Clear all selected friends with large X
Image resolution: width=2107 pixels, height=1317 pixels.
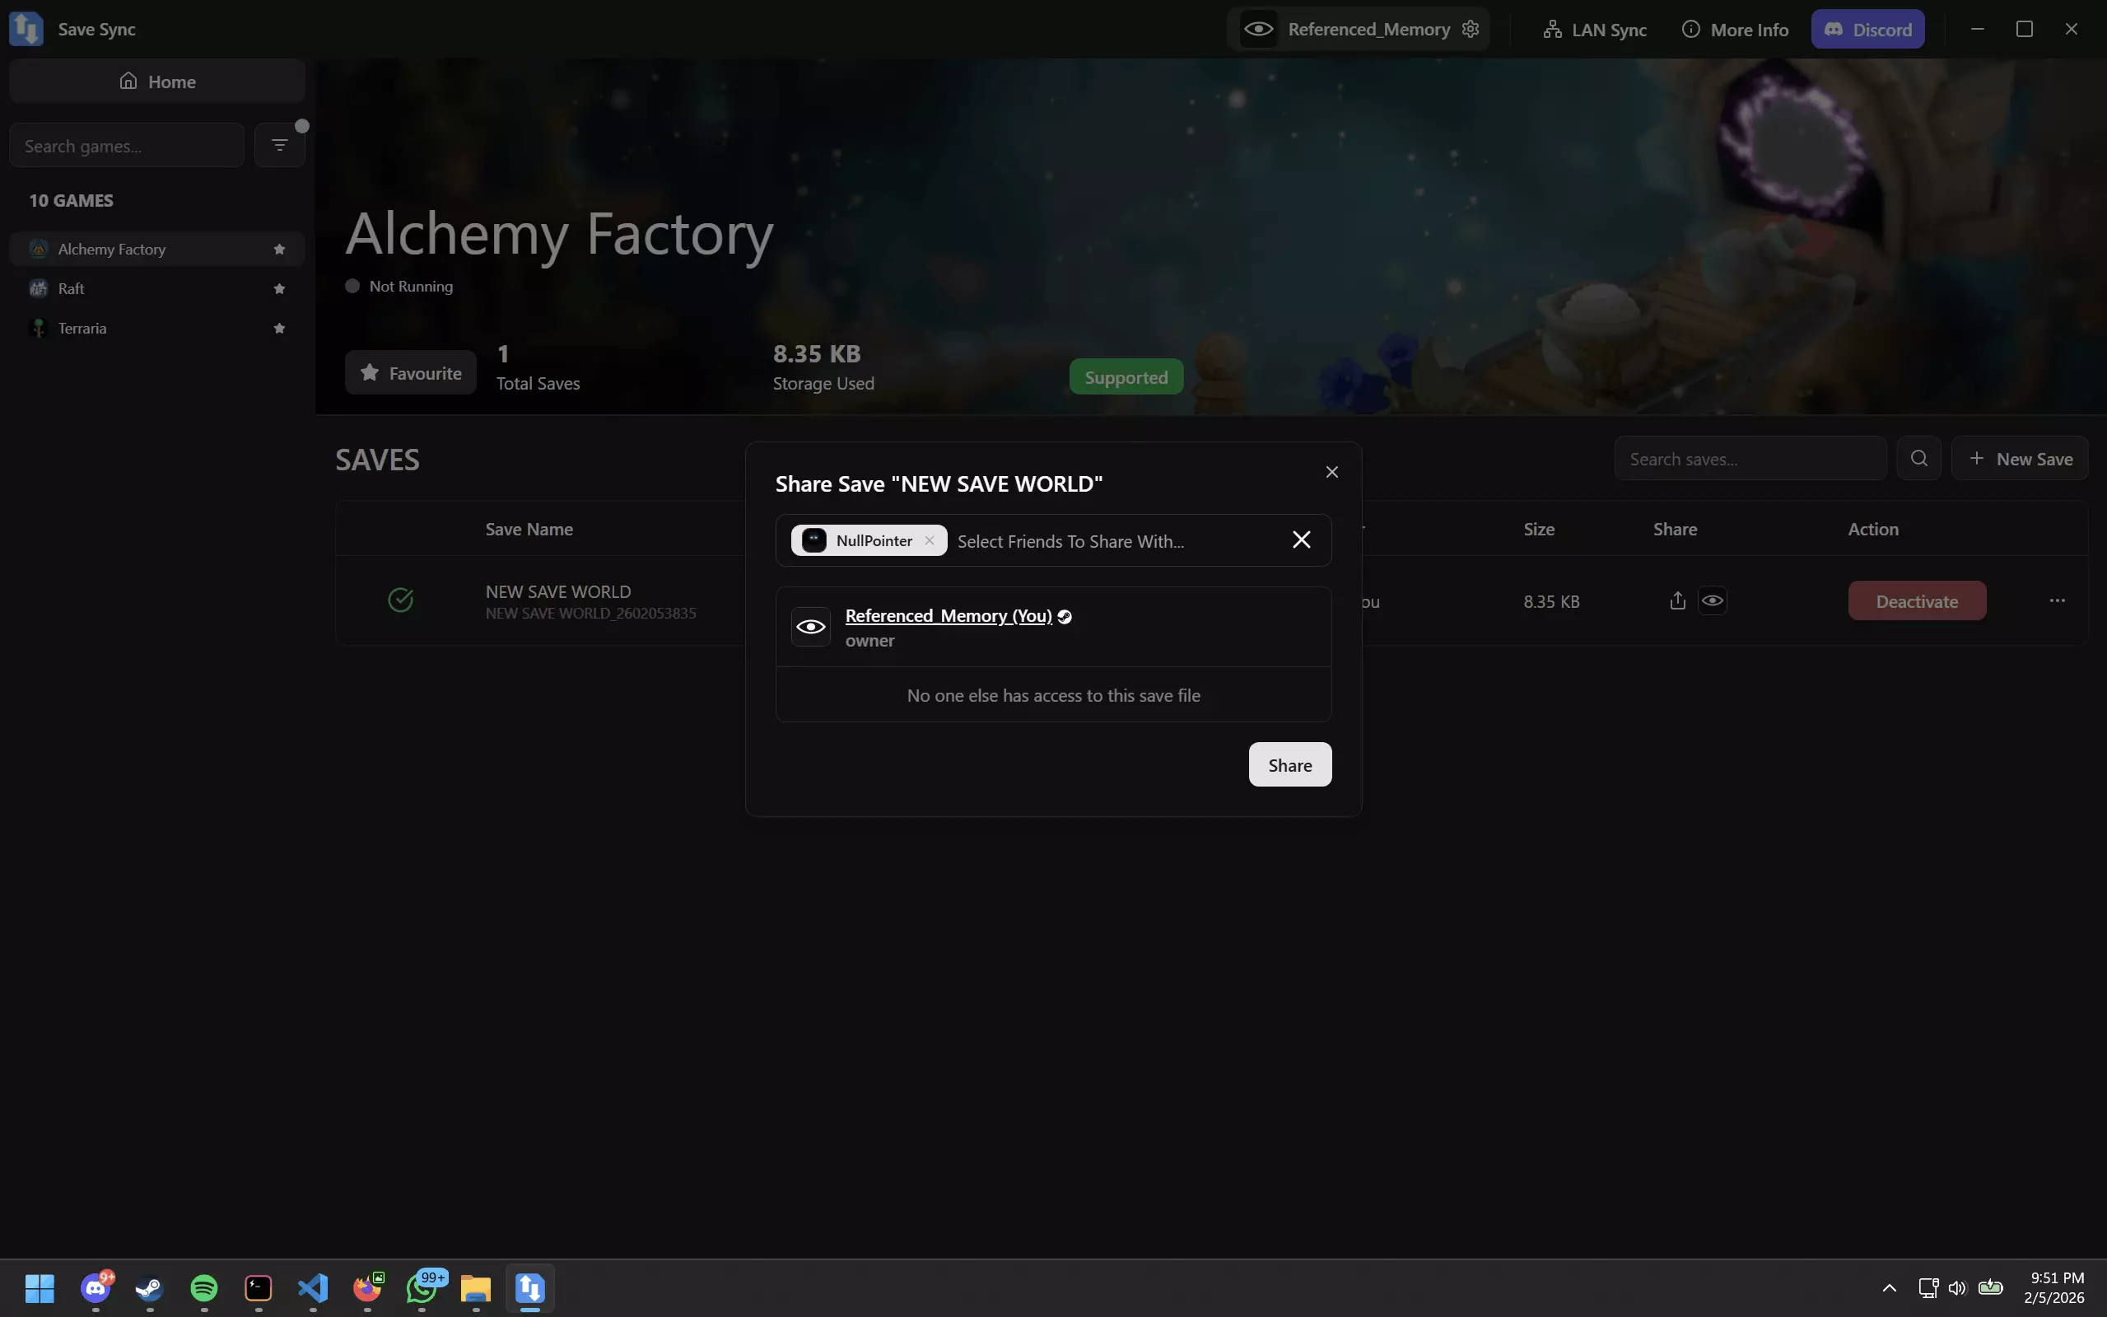pos(1301,540)
